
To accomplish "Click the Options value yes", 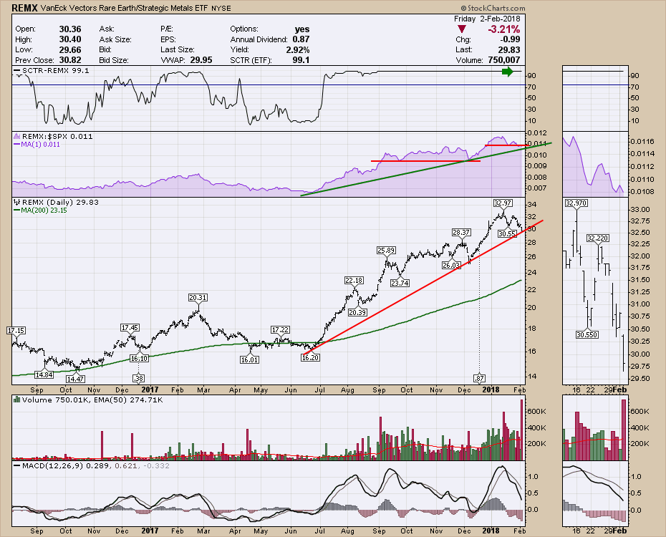I will click(302, 29).
